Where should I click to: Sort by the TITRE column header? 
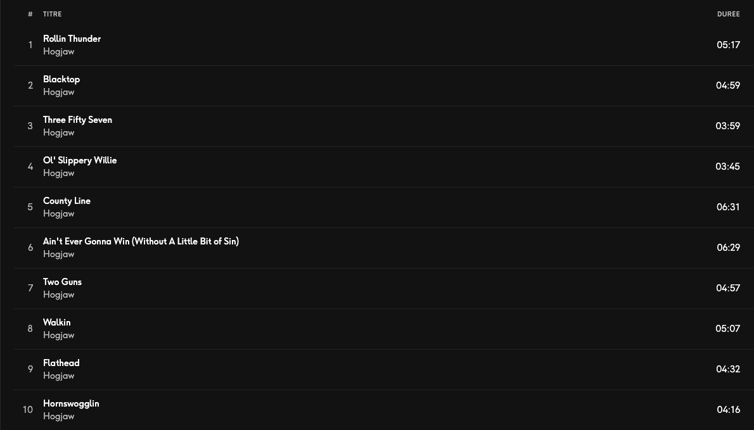pyautogui.click(x=53, y=14)
